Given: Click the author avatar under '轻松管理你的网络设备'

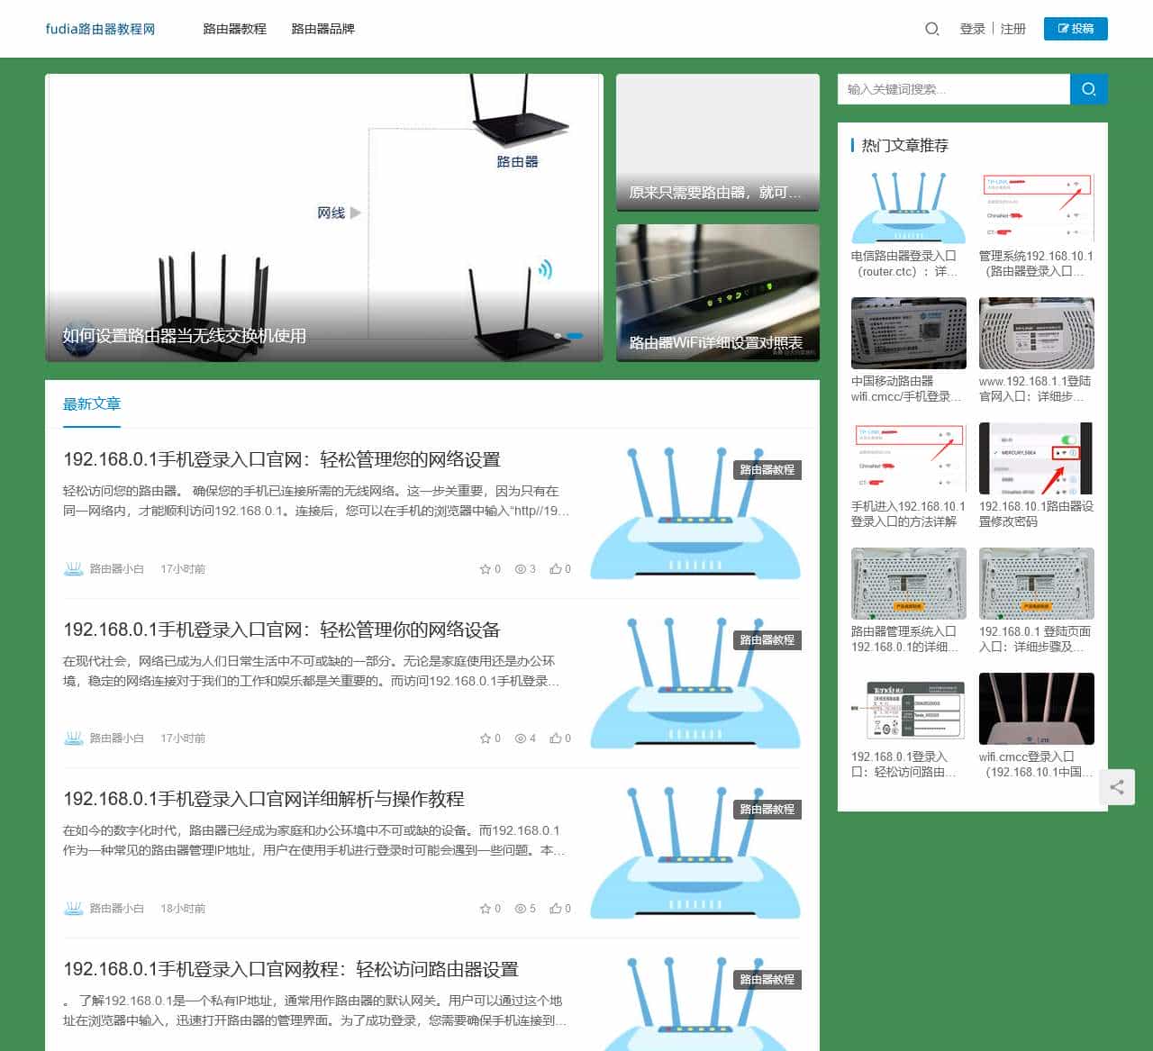Looking at the screenshot, I should click(x=73, y=738).
